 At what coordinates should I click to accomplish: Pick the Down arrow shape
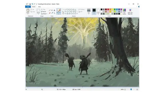coord(63,14)
